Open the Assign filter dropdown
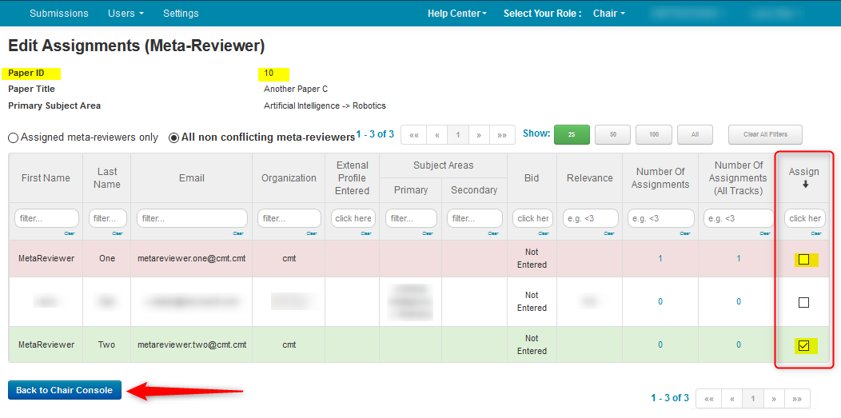 point(805,218)
